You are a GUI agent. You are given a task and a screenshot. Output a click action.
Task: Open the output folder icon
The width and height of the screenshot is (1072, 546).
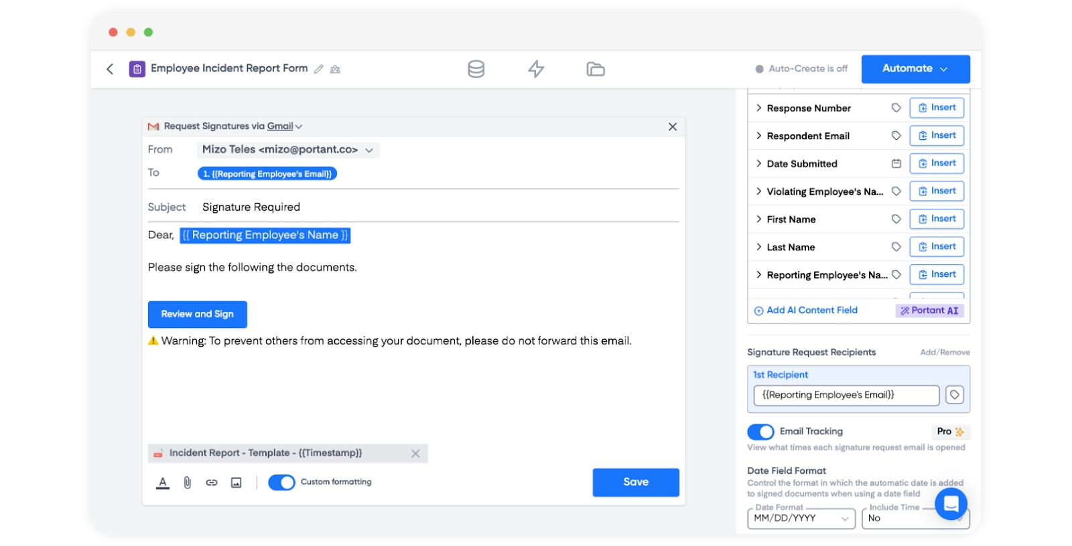pos(595,69)
